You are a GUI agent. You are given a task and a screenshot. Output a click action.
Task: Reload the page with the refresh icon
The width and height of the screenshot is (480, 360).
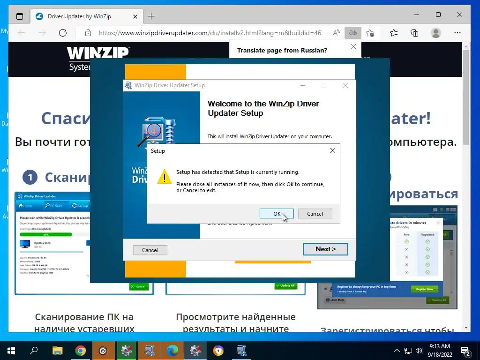63,33
